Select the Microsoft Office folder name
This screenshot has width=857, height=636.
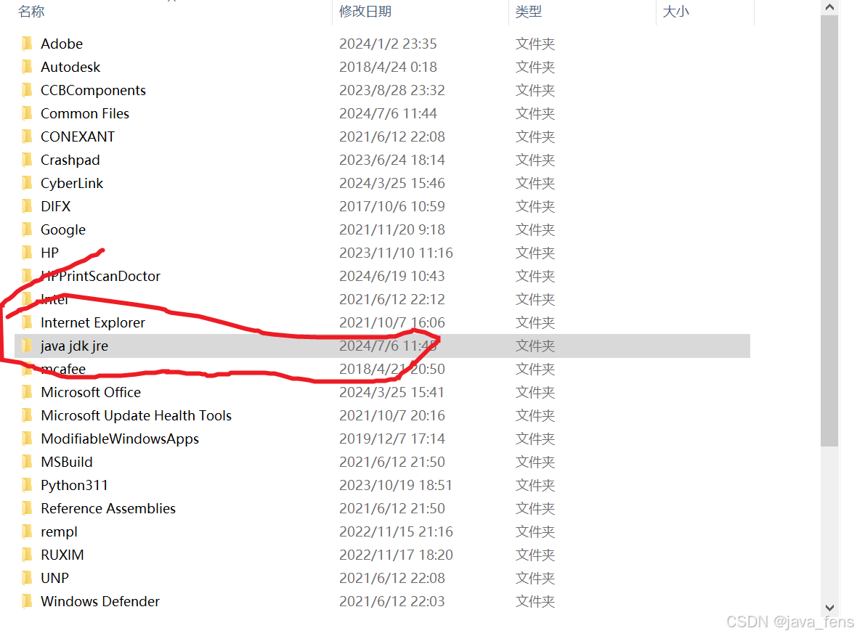pyautogui.click(x=91, y=392)
